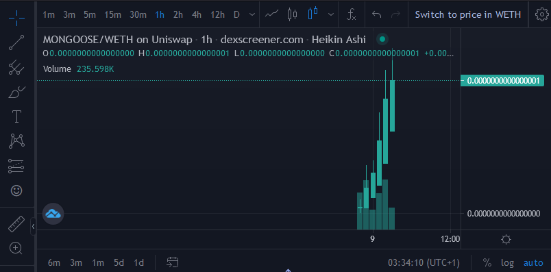Switch chart to candlestick style
The width and height of the screenshot is (551, 272).
292,14
